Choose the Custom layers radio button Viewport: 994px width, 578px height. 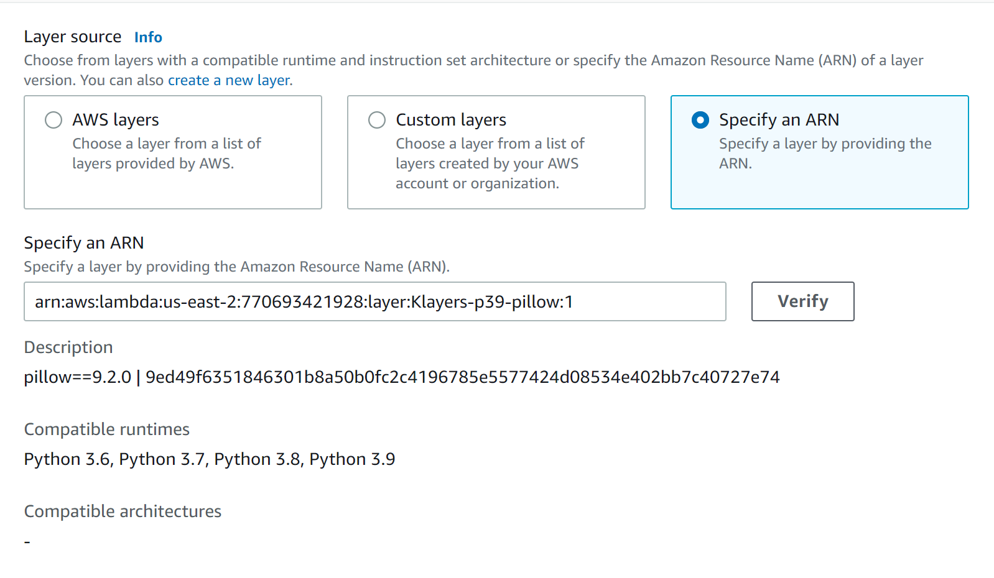[x=377, y=120]
